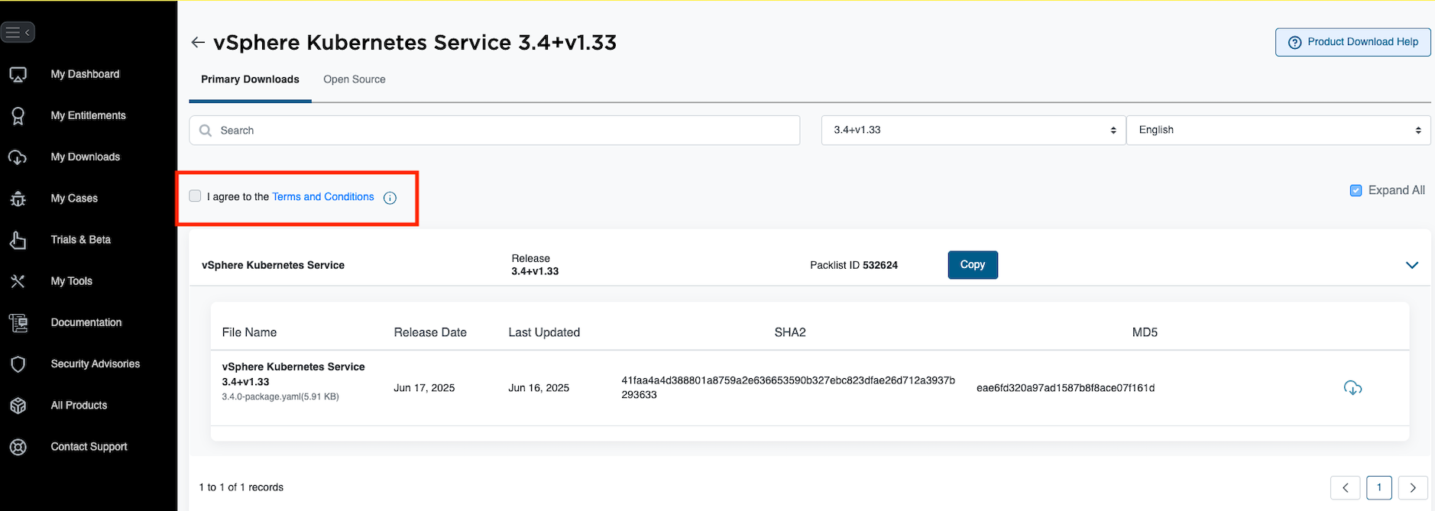Collapse the vSphere Kubernetes Service row chevron

click(x=1412, y=265)
